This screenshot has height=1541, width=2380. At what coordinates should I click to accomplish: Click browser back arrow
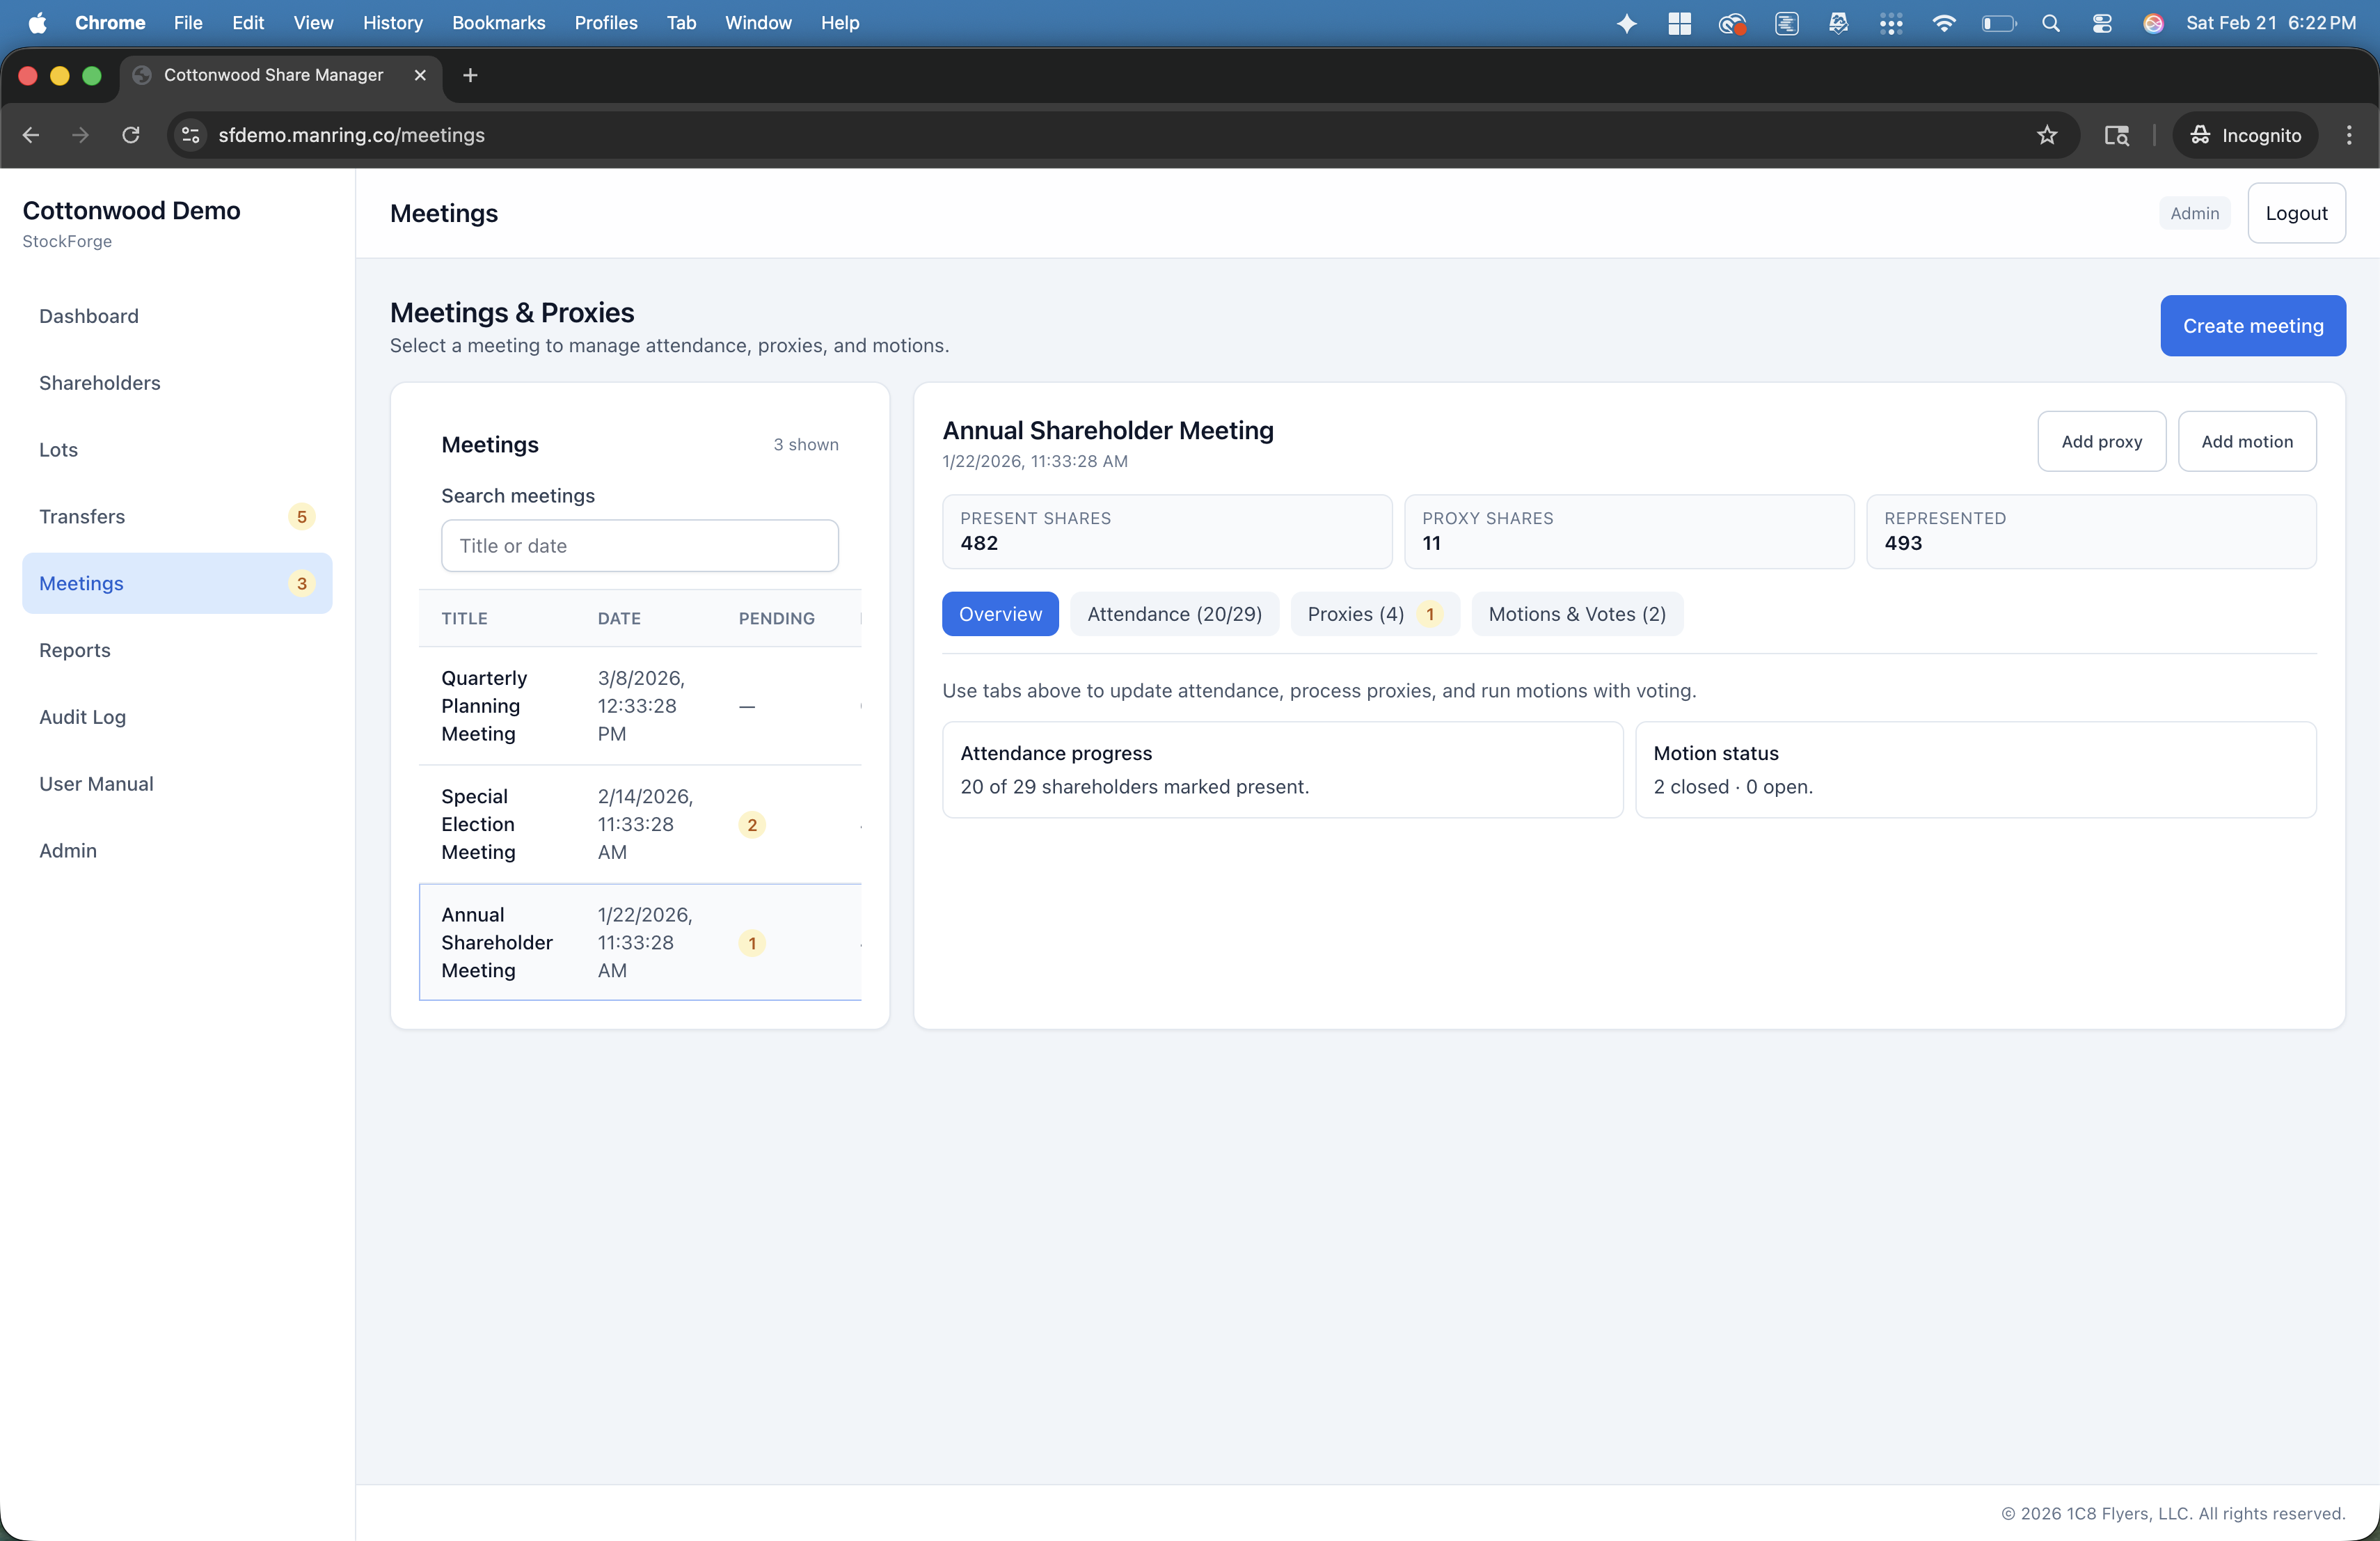[x=31, y=135]
